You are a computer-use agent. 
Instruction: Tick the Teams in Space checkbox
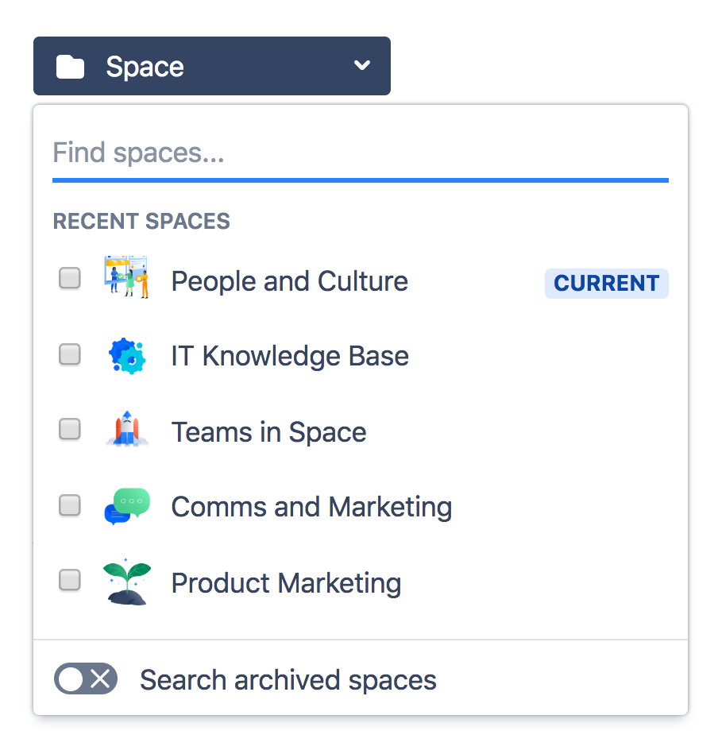click(70, 430)
